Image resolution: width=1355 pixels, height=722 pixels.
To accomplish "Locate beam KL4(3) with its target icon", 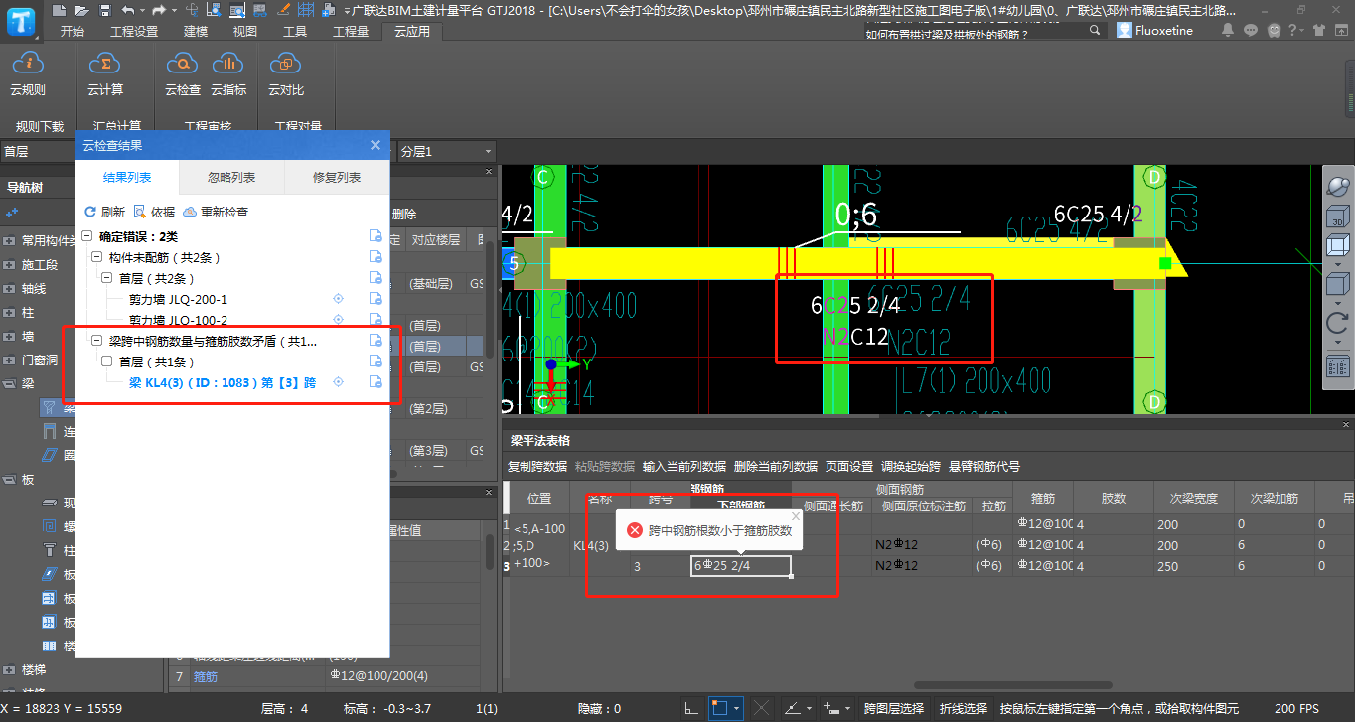I will (x=338, y=382).
